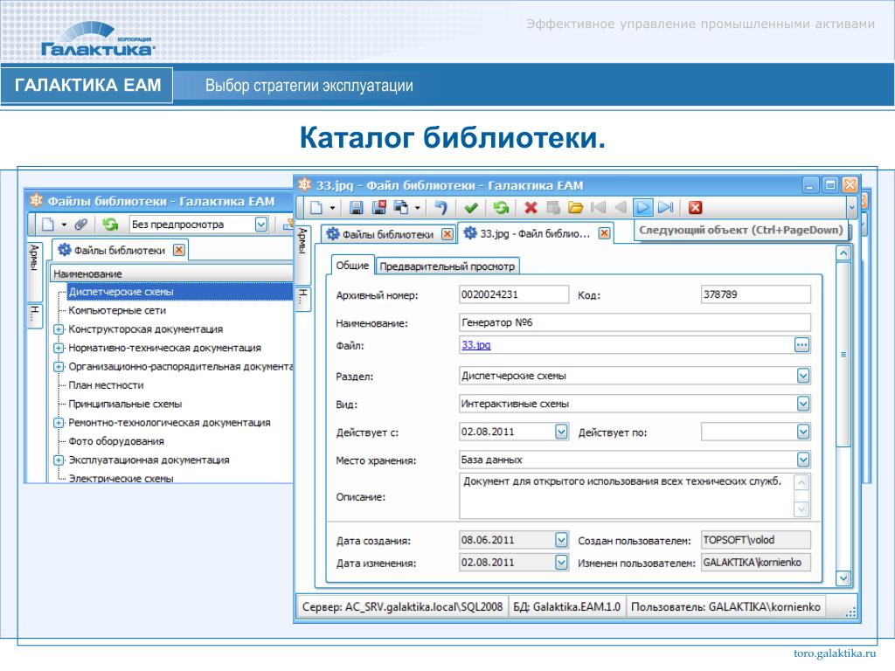Select Фото оборудования tree item
The image size is (895, 671).
[x=116, y=441]
